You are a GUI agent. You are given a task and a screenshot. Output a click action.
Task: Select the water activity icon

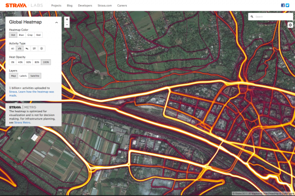(x=34, y=49)
